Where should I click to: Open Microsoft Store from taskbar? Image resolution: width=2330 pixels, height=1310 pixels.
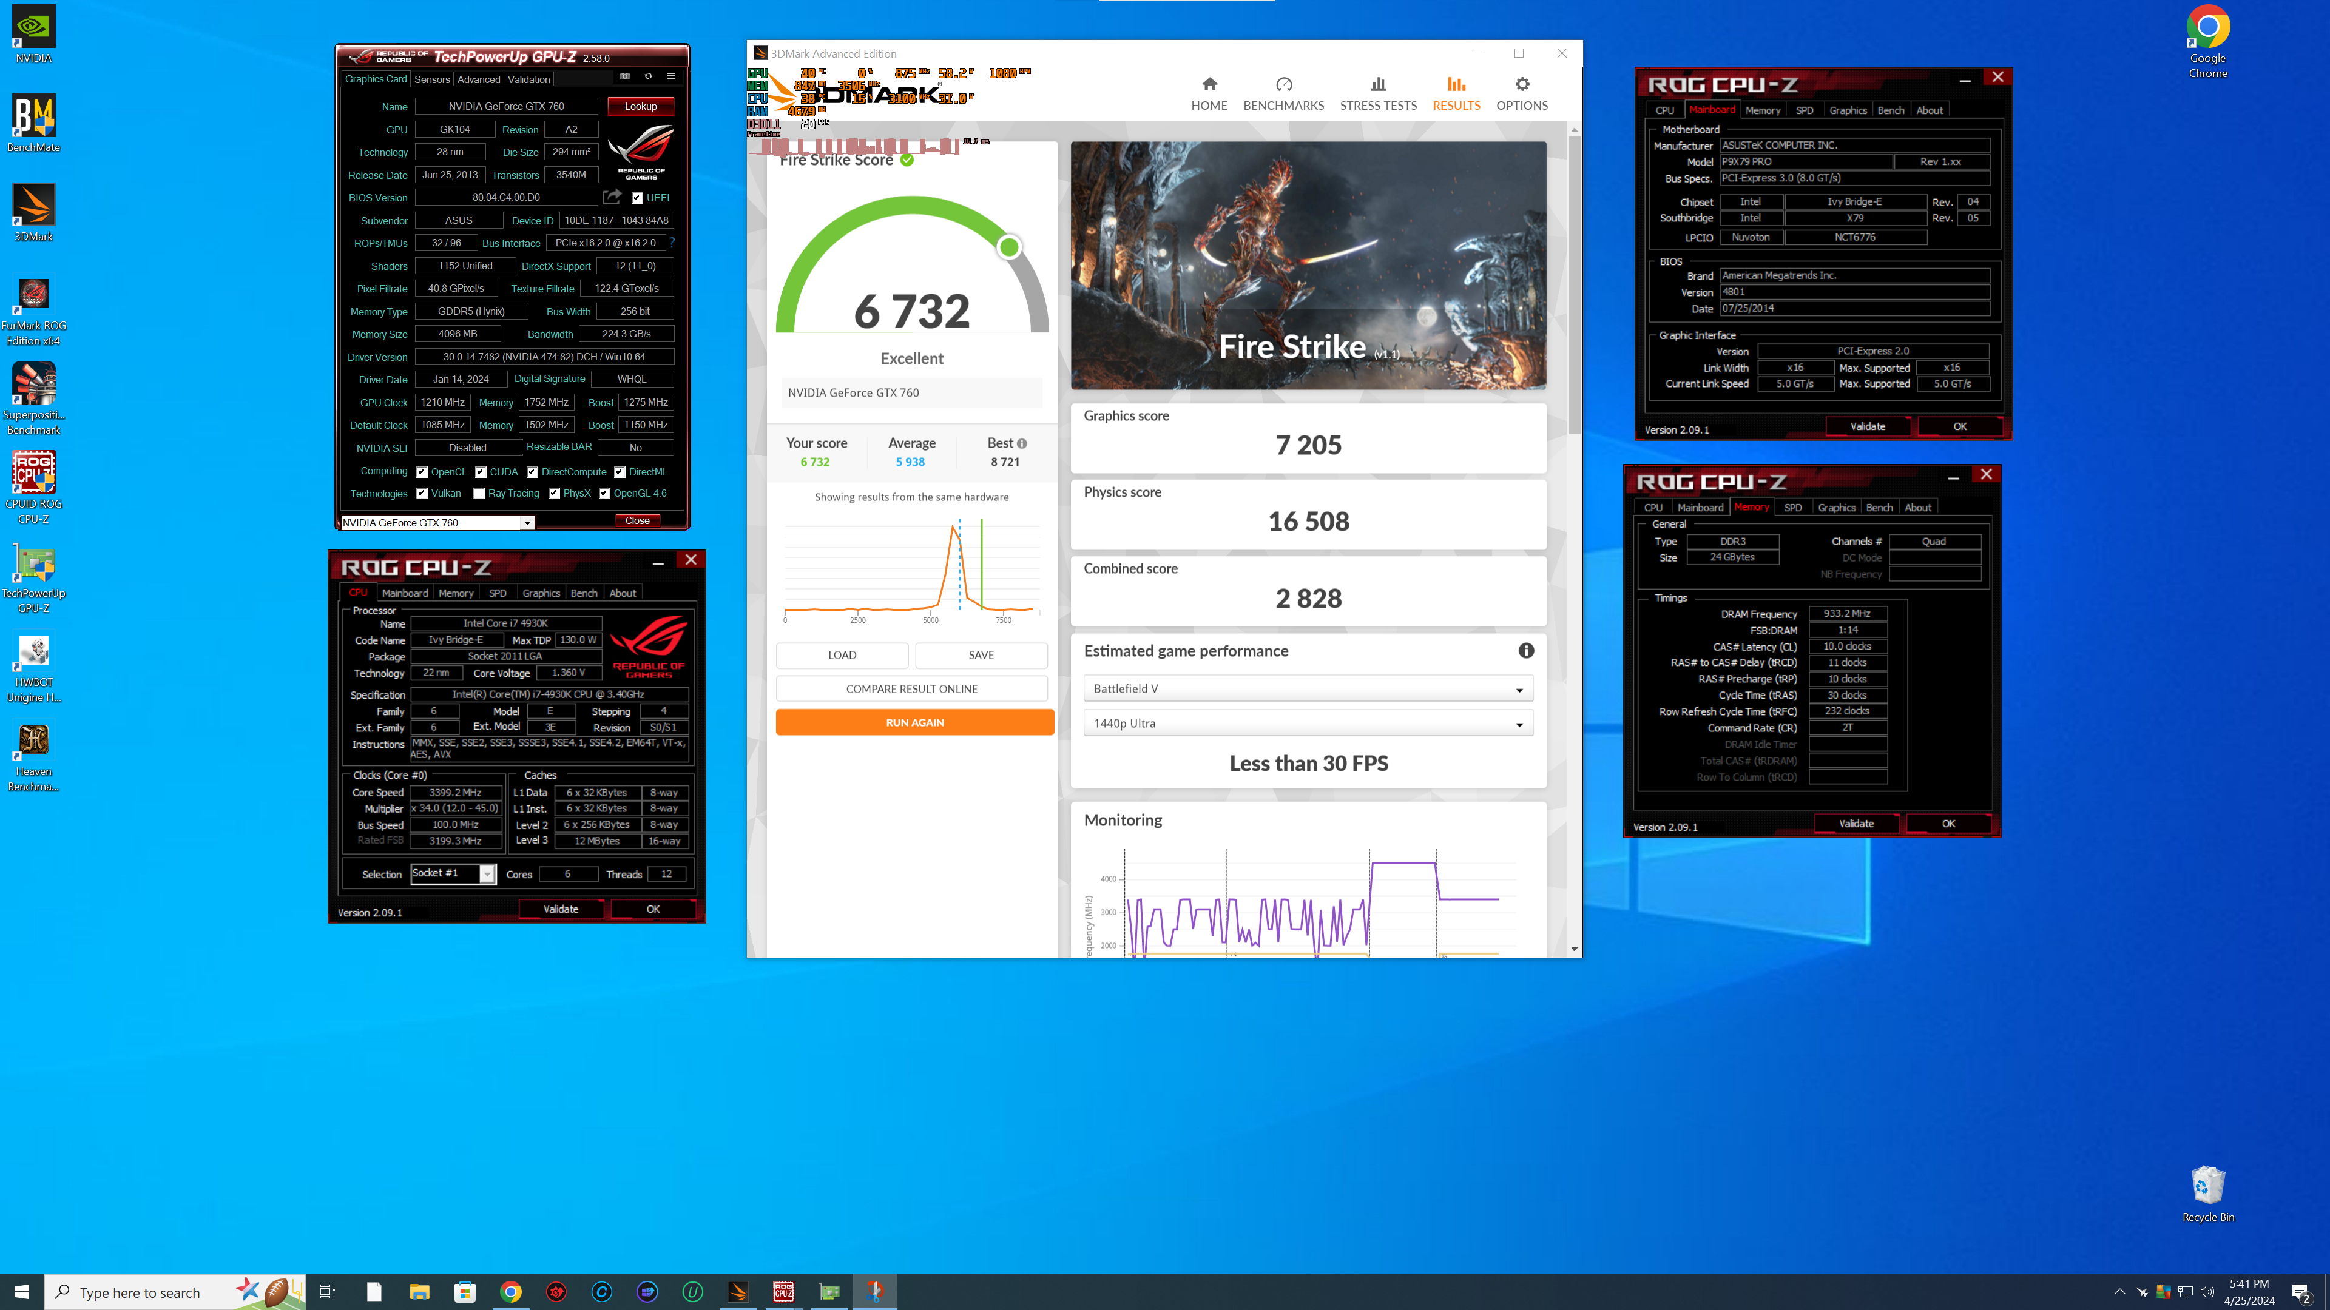point(465,1292)
